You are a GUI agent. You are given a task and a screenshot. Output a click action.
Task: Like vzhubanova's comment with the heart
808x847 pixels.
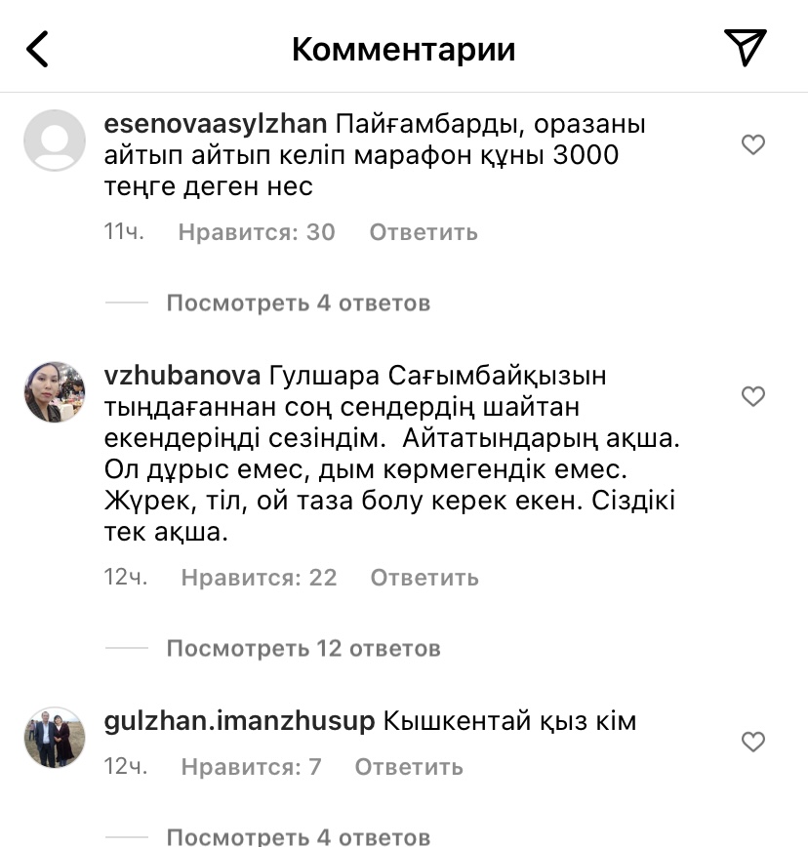(753, 396)
